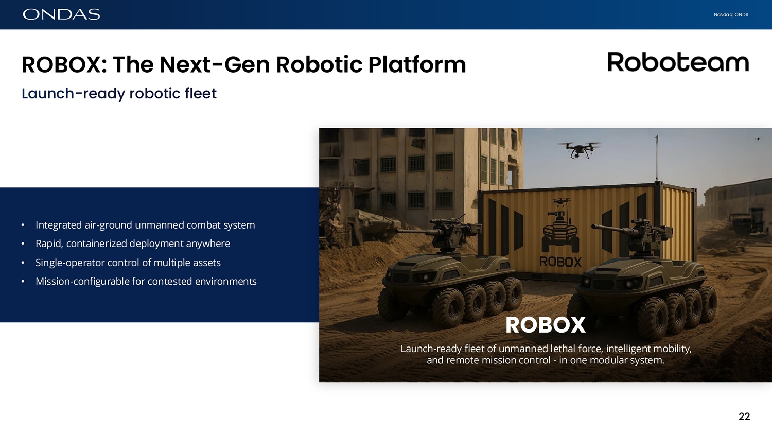Viewport: 772px width, 434px height.
Task: Click the small distant drone in sky
Action: click(757, 138)
